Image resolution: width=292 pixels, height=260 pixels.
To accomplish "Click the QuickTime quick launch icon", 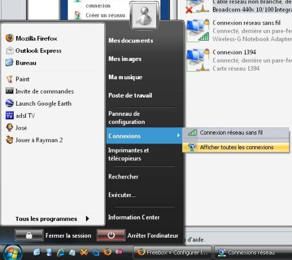I will [x=96, y=253].
